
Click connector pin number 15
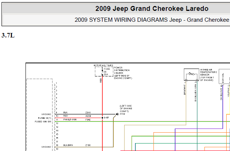click(x=57, y=134)
